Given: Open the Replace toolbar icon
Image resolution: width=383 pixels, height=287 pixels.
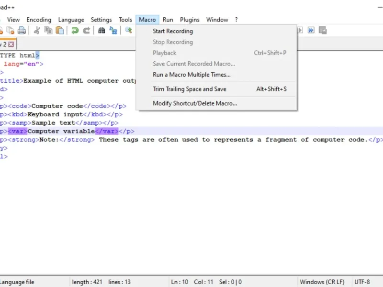Looking at the screenshot, I should point(113,31).
